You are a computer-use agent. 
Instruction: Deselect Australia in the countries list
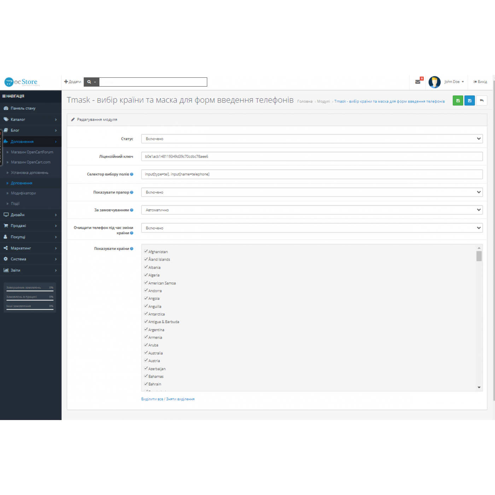tap(146, 353)
